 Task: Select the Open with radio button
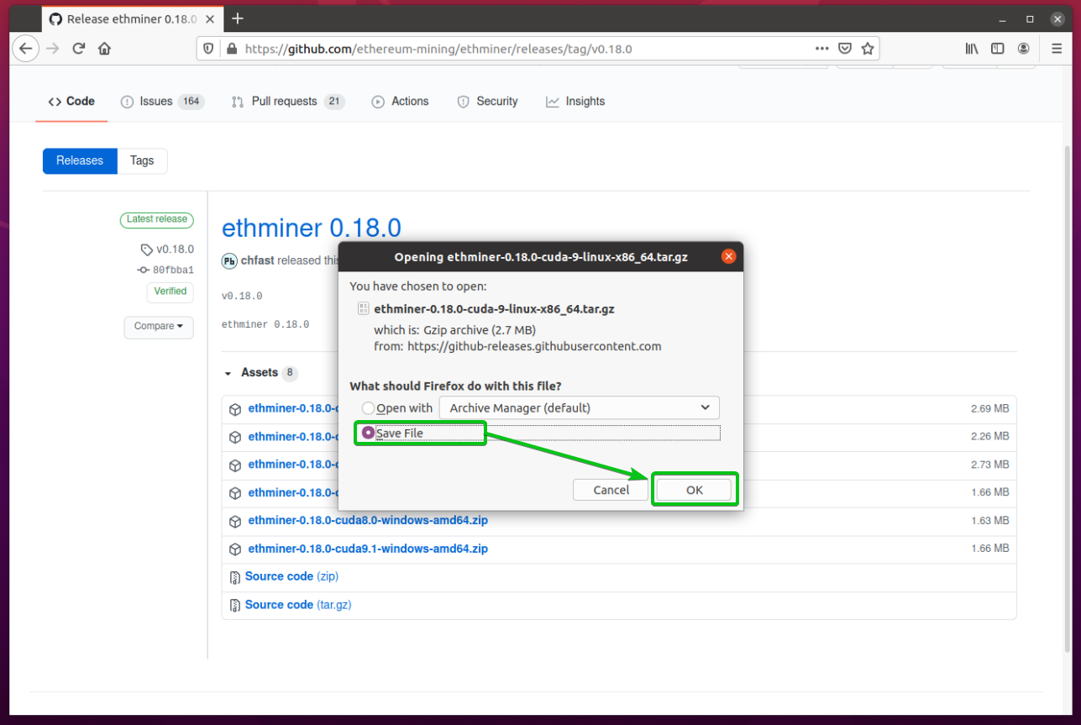coord(369,408)
